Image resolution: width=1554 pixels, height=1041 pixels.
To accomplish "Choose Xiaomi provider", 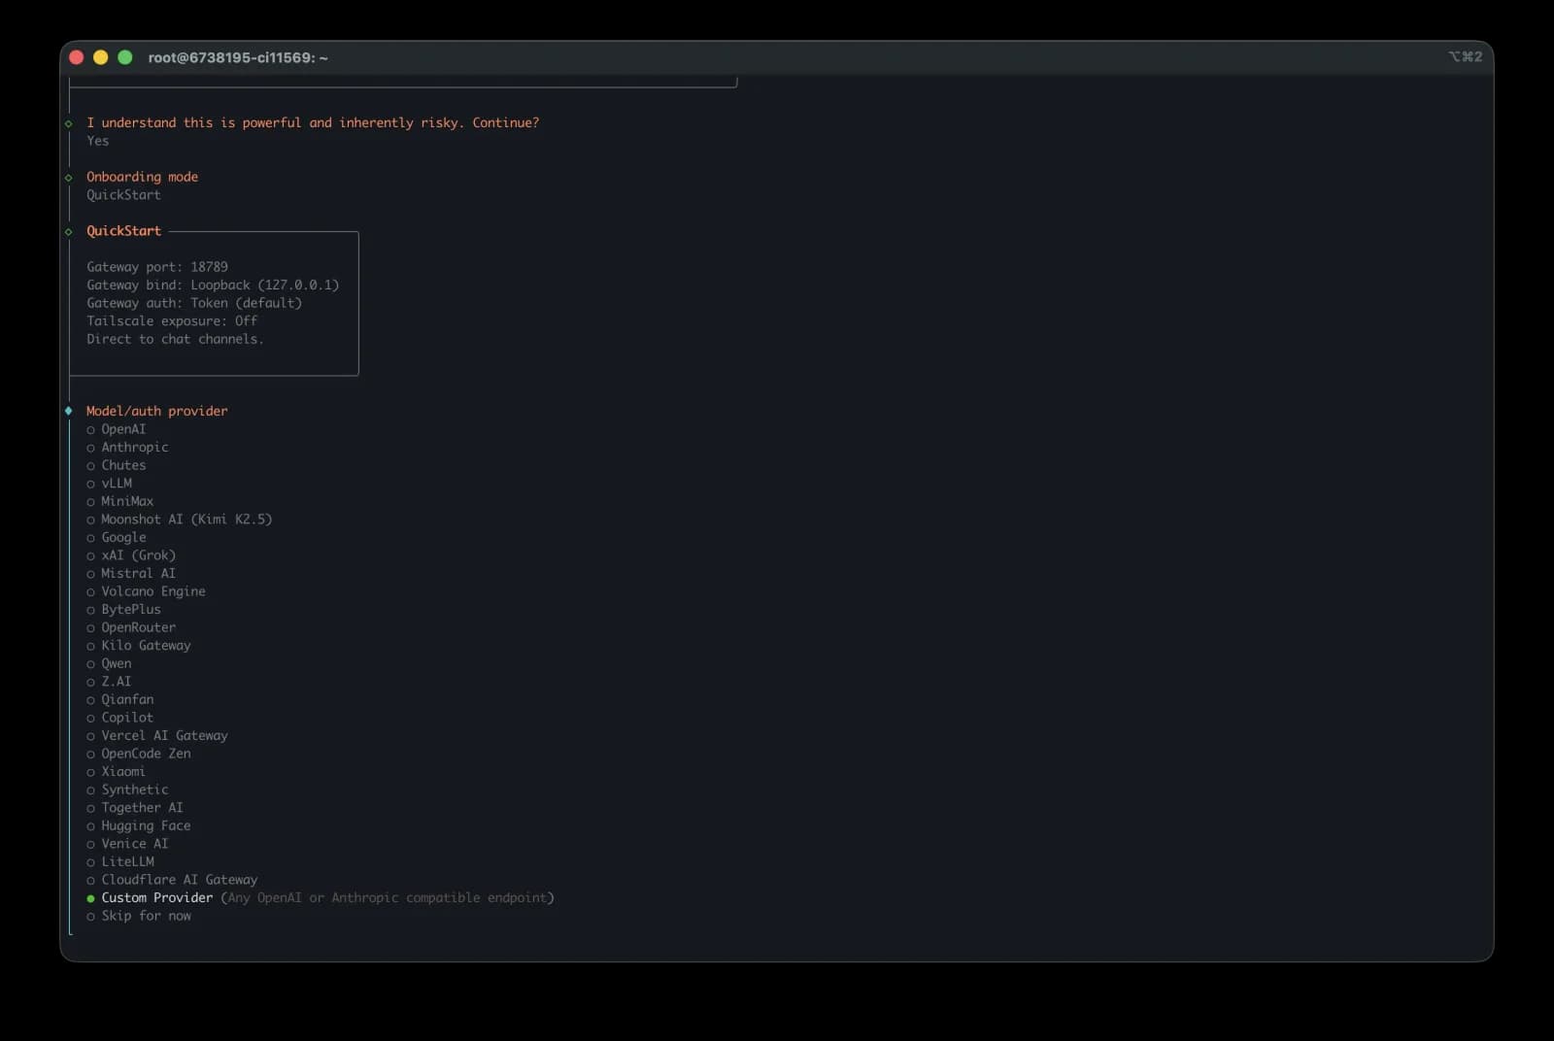I will point(116,772).
